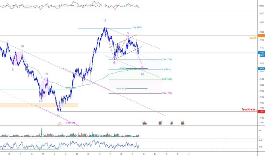
Task: Open the event marker cluster under date 30
Action: 145,123
